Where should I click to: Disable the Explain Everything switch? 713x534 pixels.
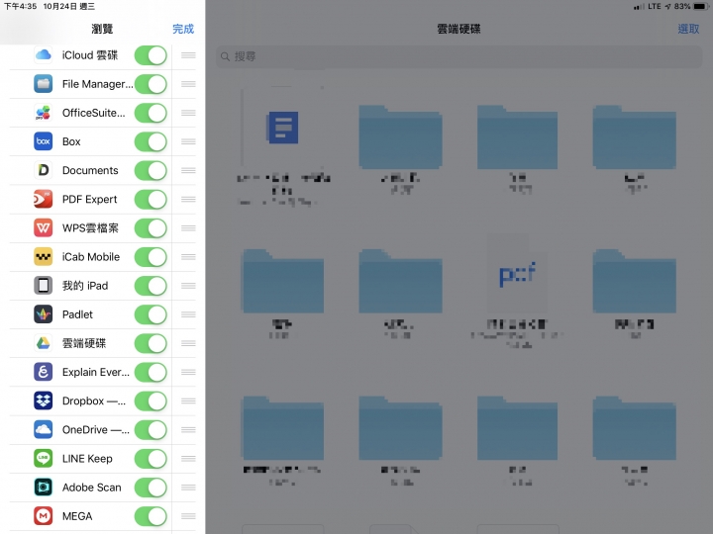pos(151,373)
